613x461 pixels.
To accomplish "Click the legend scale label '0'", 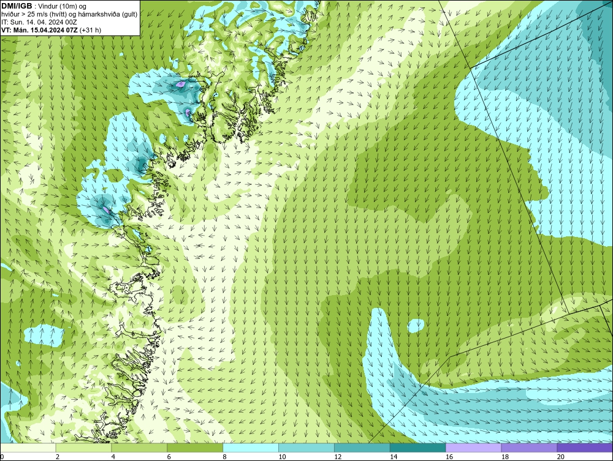I will [x=2, y=457].
